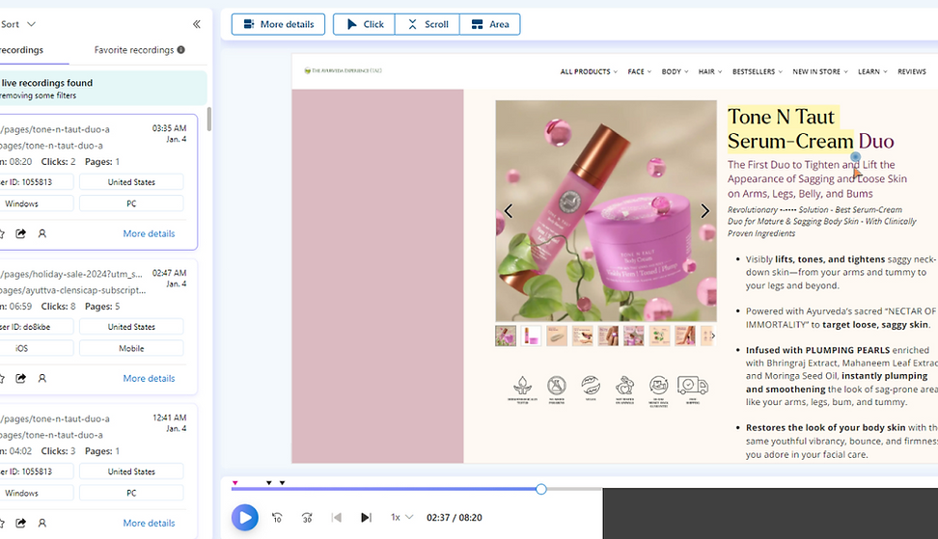Image resolution: width=938 pixels, height=539 pixels.
Task: Go to previous recording button
Action: click(x=337, y=518)
